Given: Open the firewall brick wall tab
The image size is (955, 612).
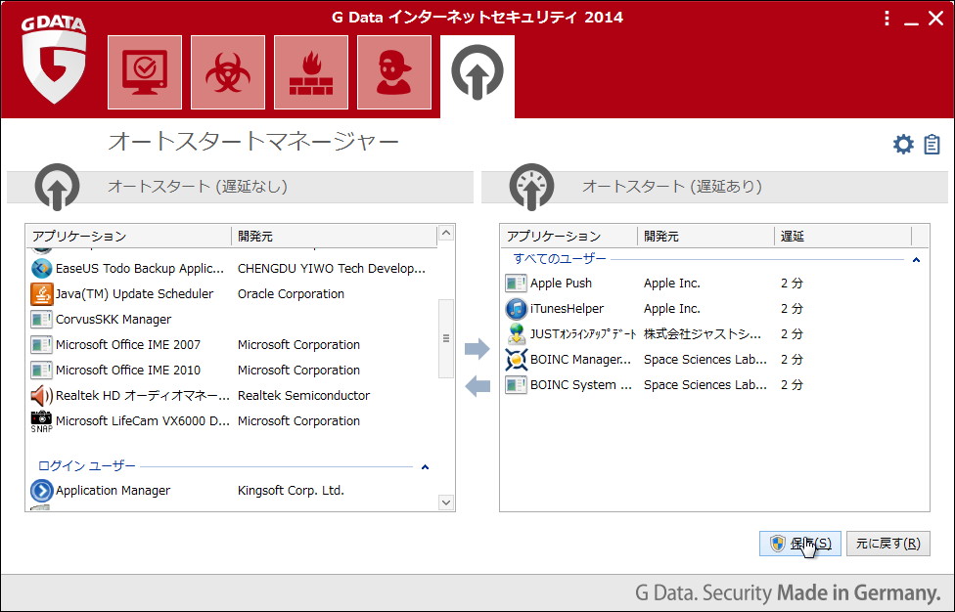Looking at the screenshot, I should (x=311, y=72).
